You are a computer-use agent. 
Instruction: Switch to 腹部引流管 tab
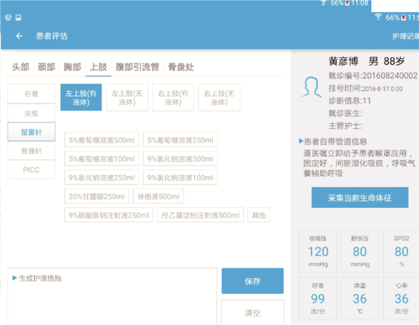click(x=137, y=67)
